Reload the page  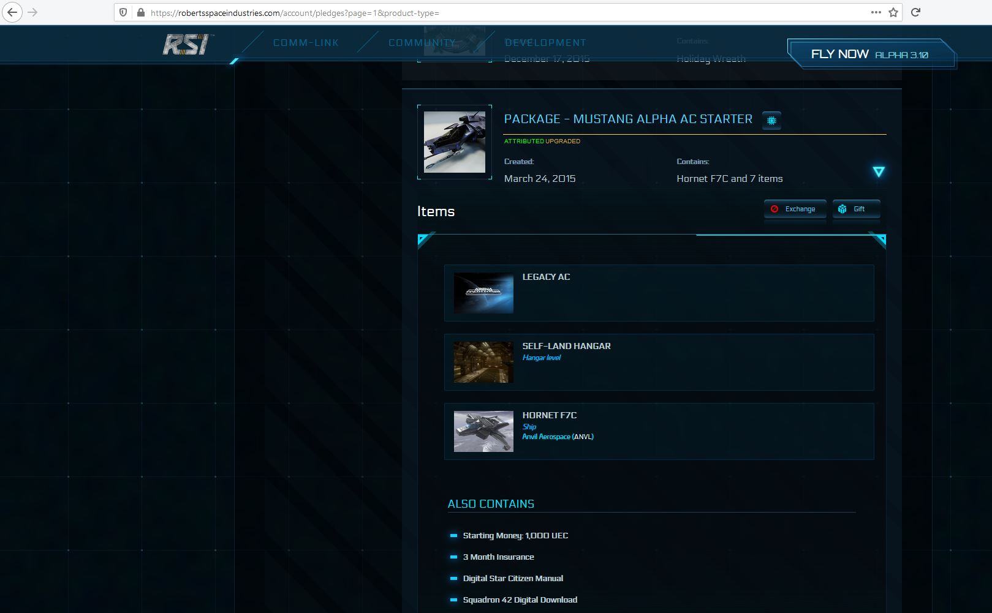[x=915, y=12]
